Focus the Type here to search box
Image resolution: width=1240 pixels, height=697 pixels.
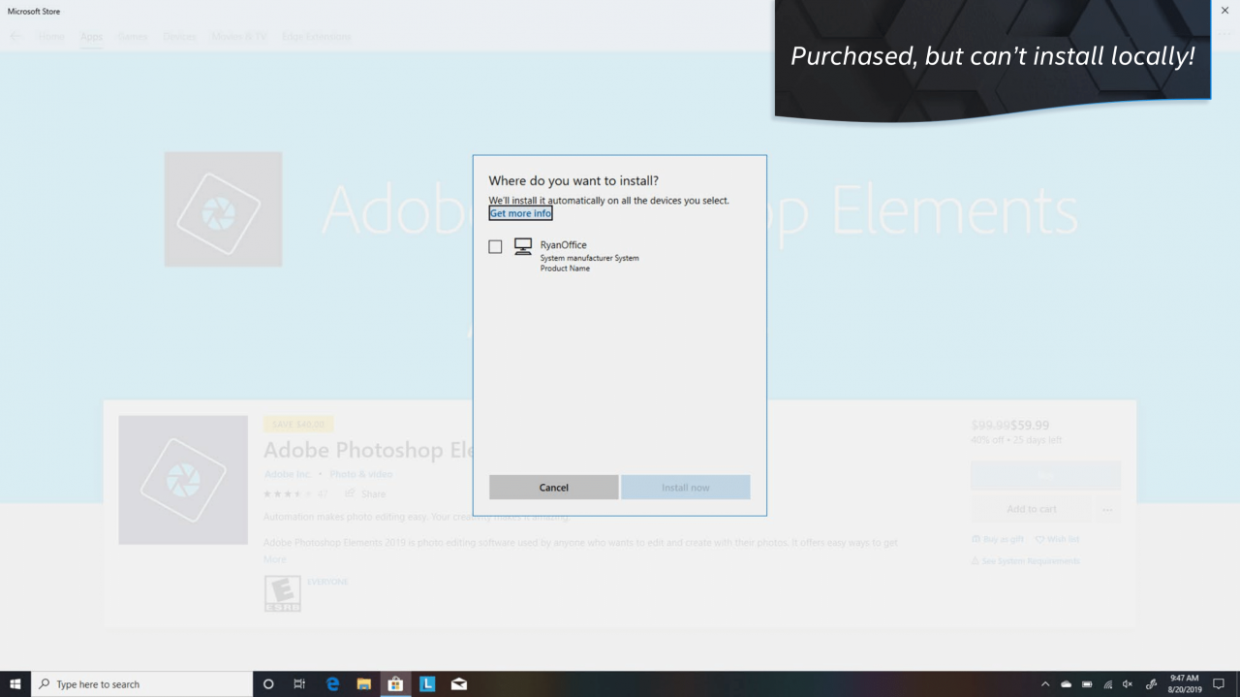[142, 683]
